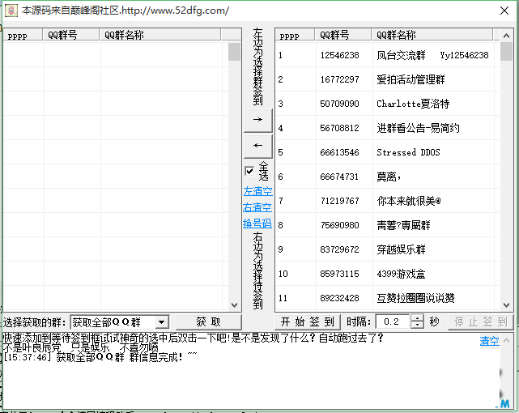Select row 凤台交流群 in right list
Viewport: 519px width, 413px height.
pos(388,55)
